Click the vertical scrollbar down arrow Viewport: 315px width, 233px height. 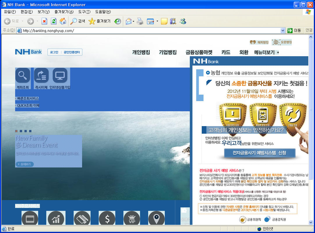[311, 222]
